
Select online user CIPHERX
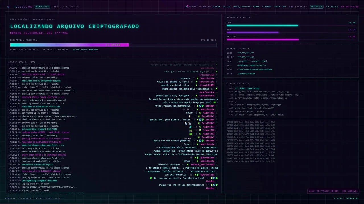(266, 7)
